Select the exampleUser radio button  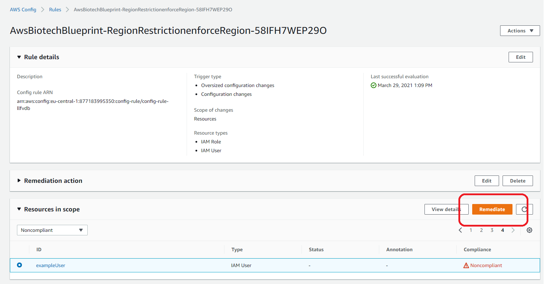point(19,265)
